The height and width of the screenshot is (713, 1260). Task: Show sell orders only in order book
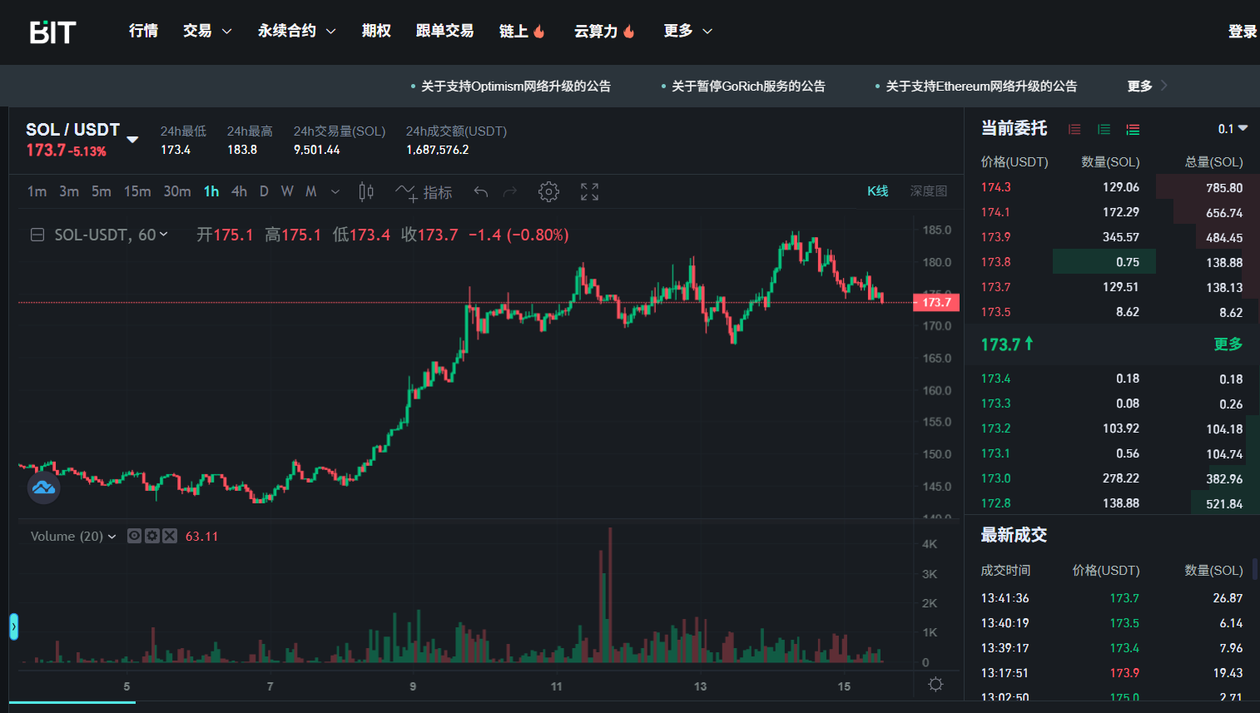click(x=1074, y=130)
